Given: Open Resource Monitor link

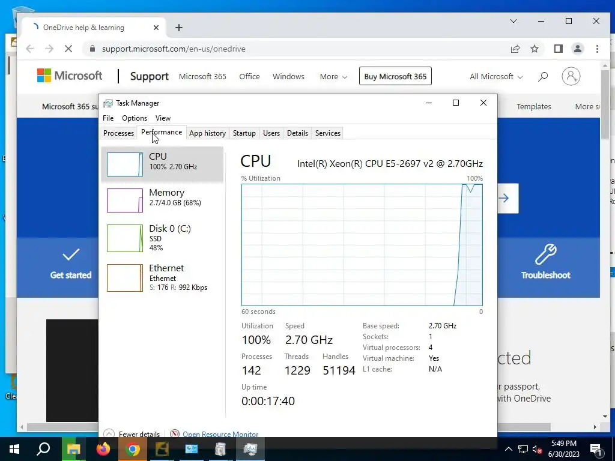Looking at the screenshot, I should [x=220, y=434].
